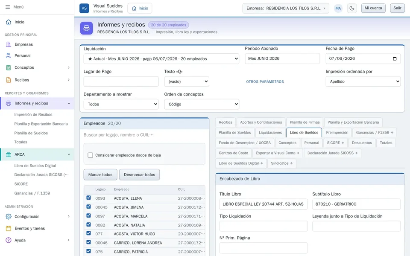Switch to the Planilla de Firmas tab
This screenshot has width=410, height=256.
coord(305,122)
